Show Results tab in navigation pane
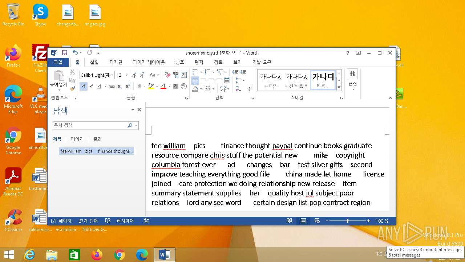465x262 pixels. [97, 139]
